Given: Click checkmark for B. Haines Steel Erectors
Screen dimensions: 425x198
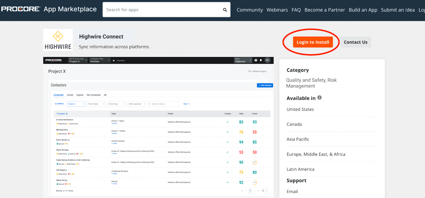Looking at the screenshot, I should [x=228, y=122].
